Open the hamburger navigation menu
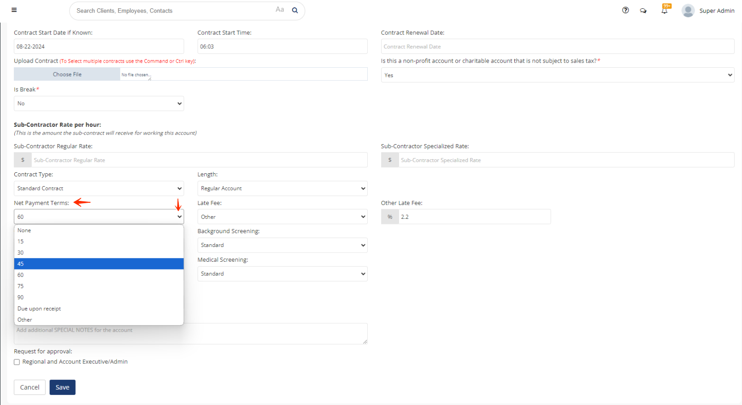The width and height of the screenshot is (742, 405). point(14,10)
